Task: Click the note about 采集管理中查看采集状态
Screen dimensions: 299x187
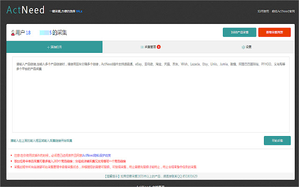Action: click(x=105, y=167)
